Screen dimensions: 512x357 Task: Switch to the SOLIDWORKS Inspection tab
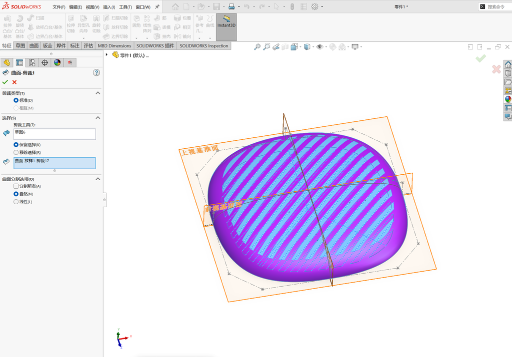(204, 46)
